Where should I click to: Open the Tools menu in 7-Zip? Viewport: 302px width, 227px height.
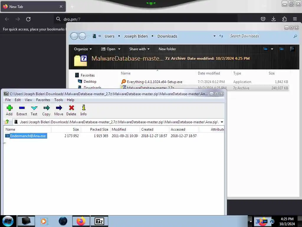coord(58,100)
